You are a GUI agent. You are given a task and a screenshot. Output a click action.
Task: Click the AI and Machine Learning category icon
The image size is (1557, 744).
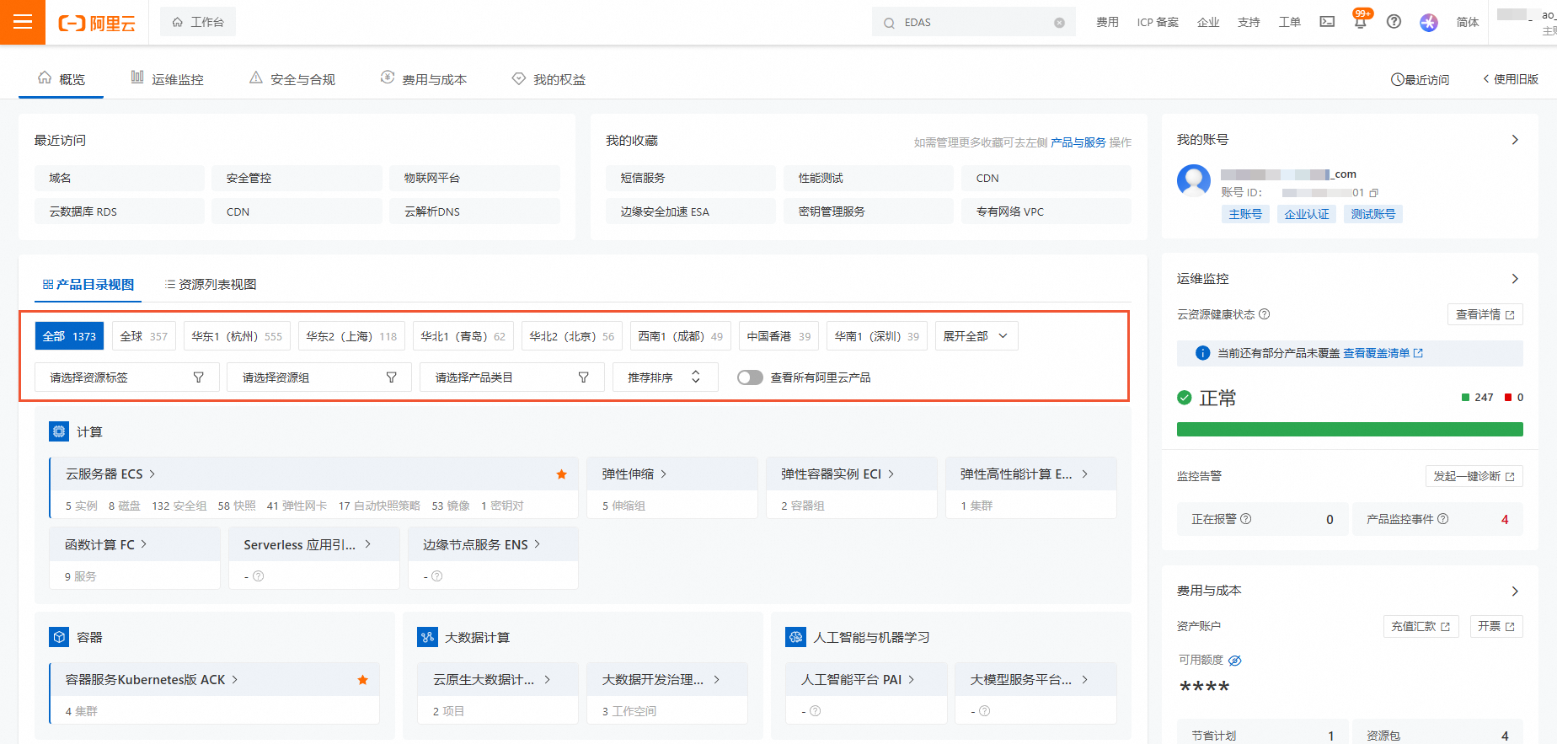(795, 637)
